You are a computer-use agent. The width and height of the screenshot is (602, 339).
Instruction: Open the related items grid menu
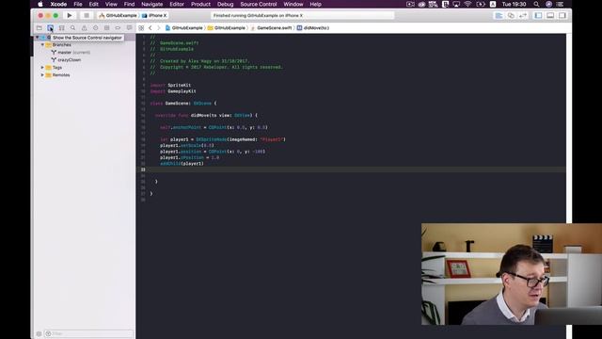click(141, 28)
